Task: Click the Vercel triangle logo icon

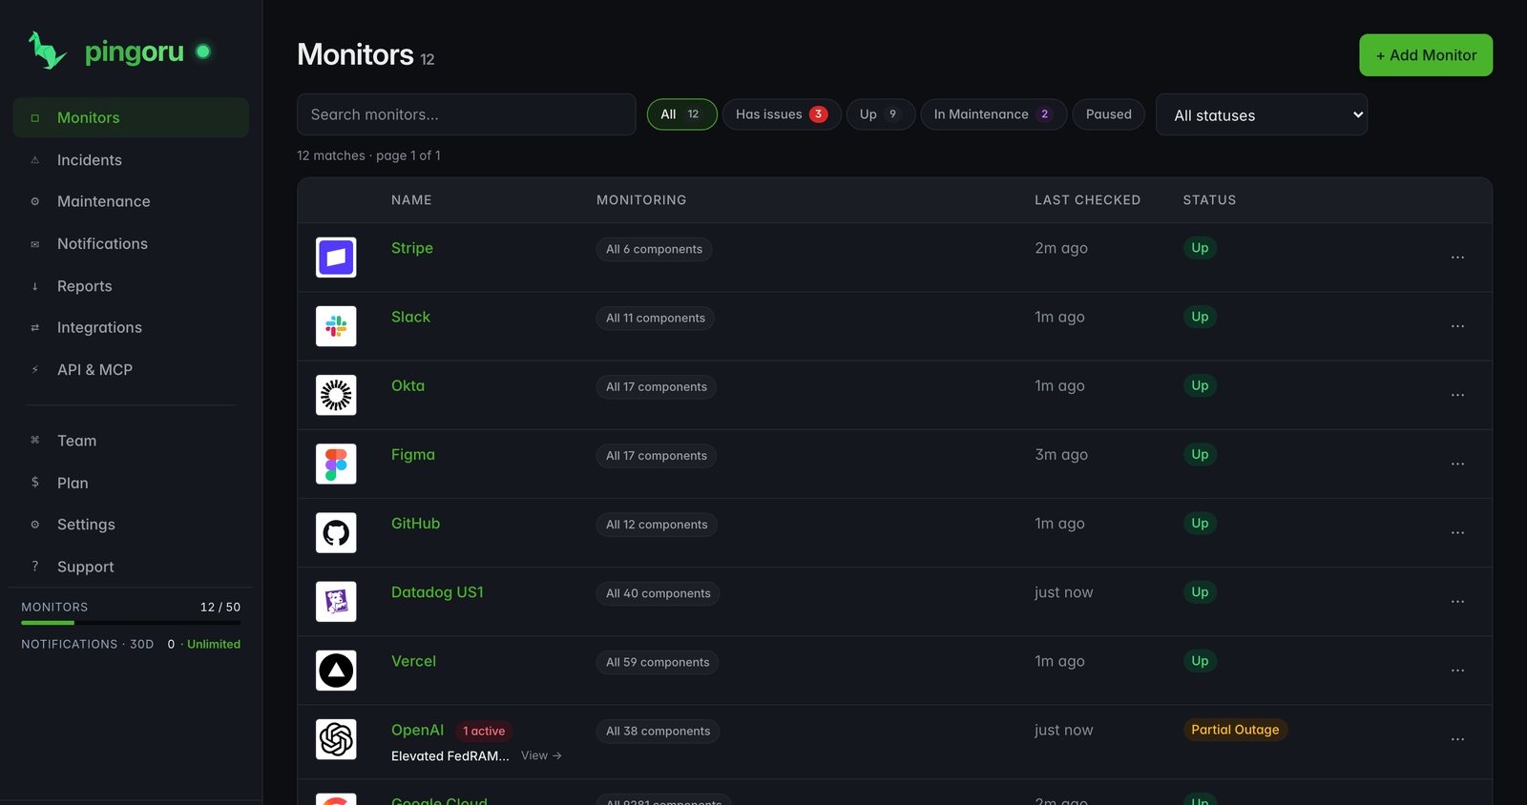Action: [x=336, y=670]
